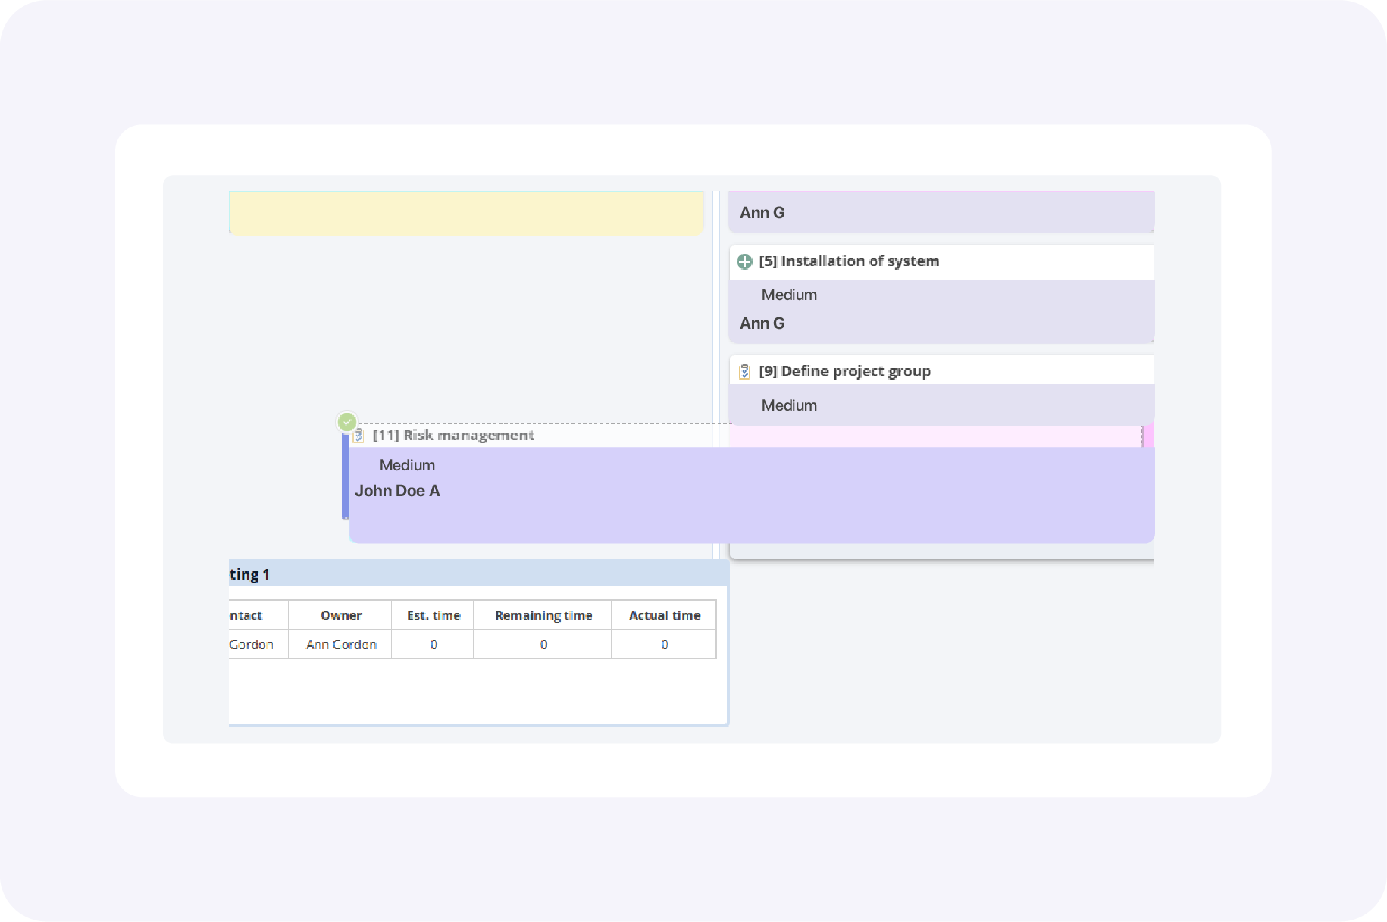
Task: Open the [5] Installation of system card title
Action: click(849, 261)
